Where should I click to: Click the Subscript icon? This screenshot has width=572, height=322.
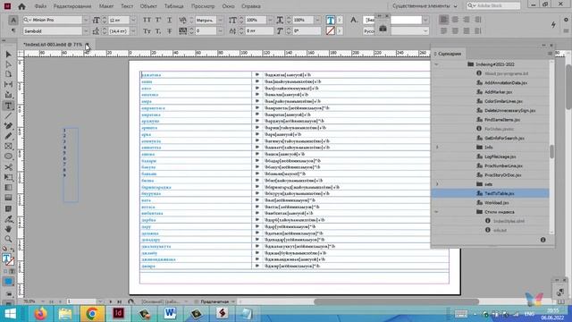pos(158,31)
